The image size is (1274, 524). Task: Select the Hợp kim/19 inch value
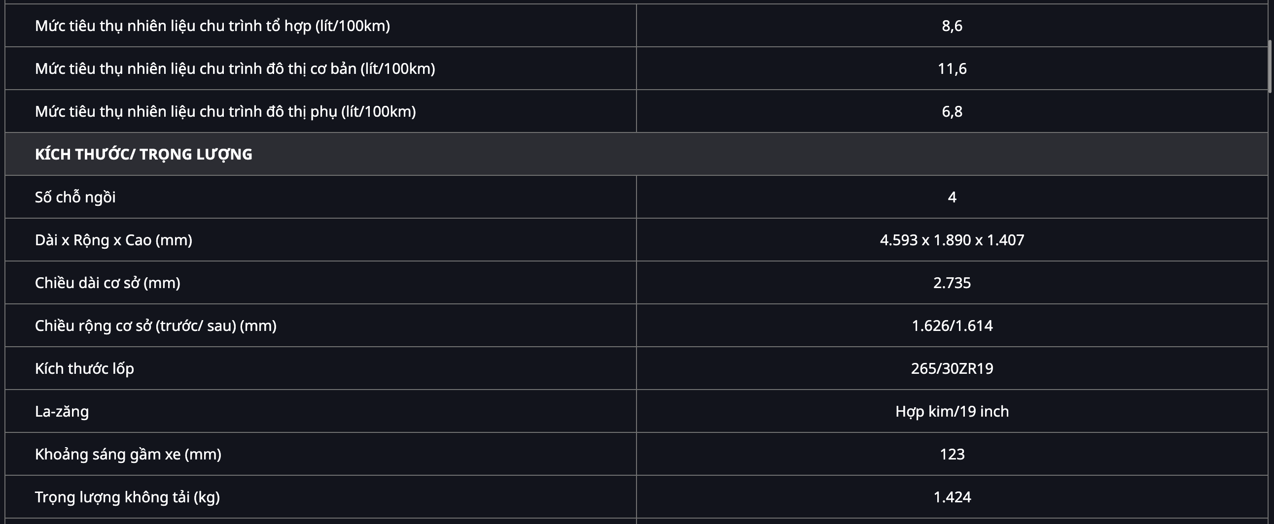952,411
